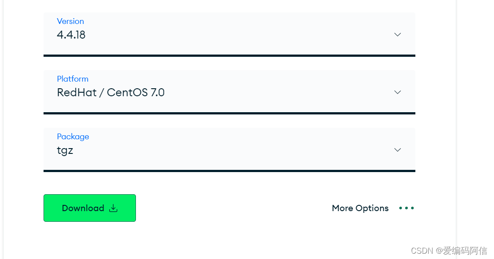Click the dark underline beneath Platform field

coord(229,113)
